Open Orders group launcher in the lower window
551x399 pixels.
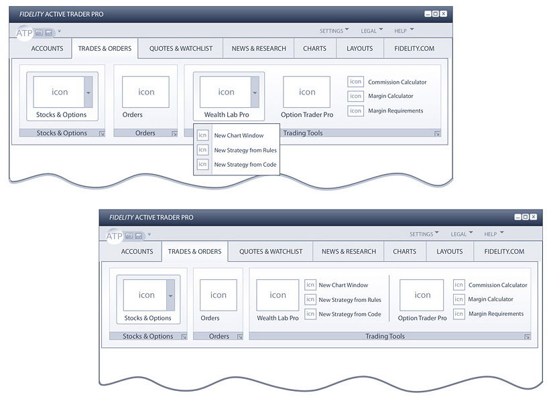point(240,337)
